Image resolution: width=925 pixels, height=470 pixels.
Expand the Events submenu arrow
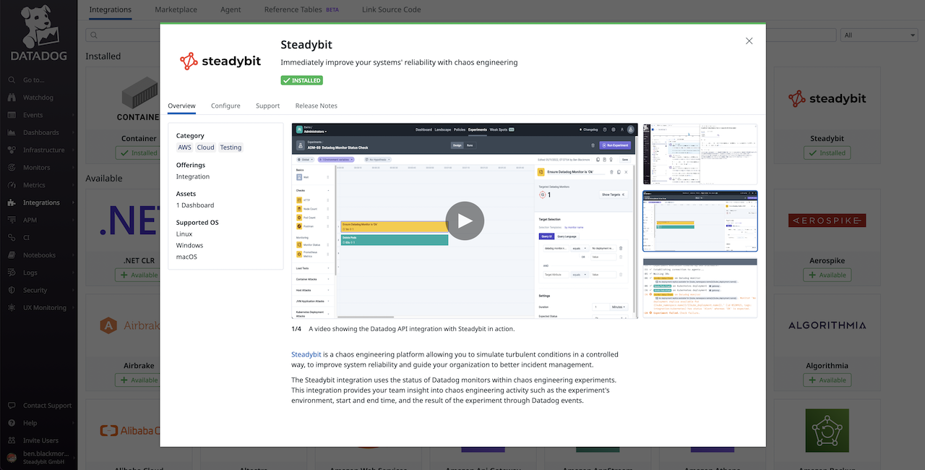pyautogui.click(x=73, y=116)
